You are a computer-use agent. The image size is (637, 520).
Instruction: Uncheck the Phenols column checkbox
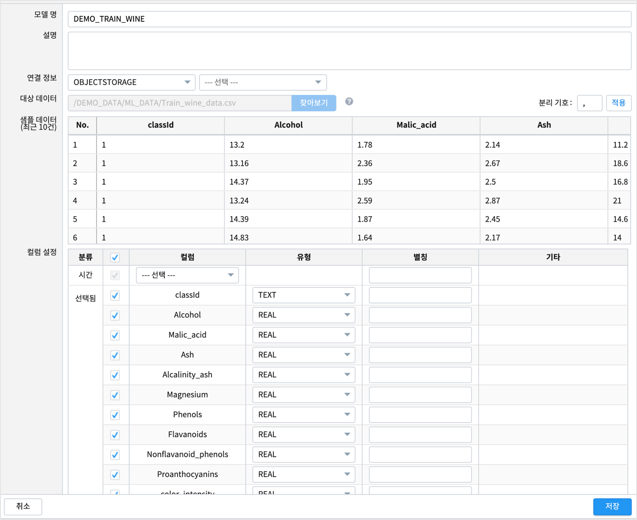point(115,415)
